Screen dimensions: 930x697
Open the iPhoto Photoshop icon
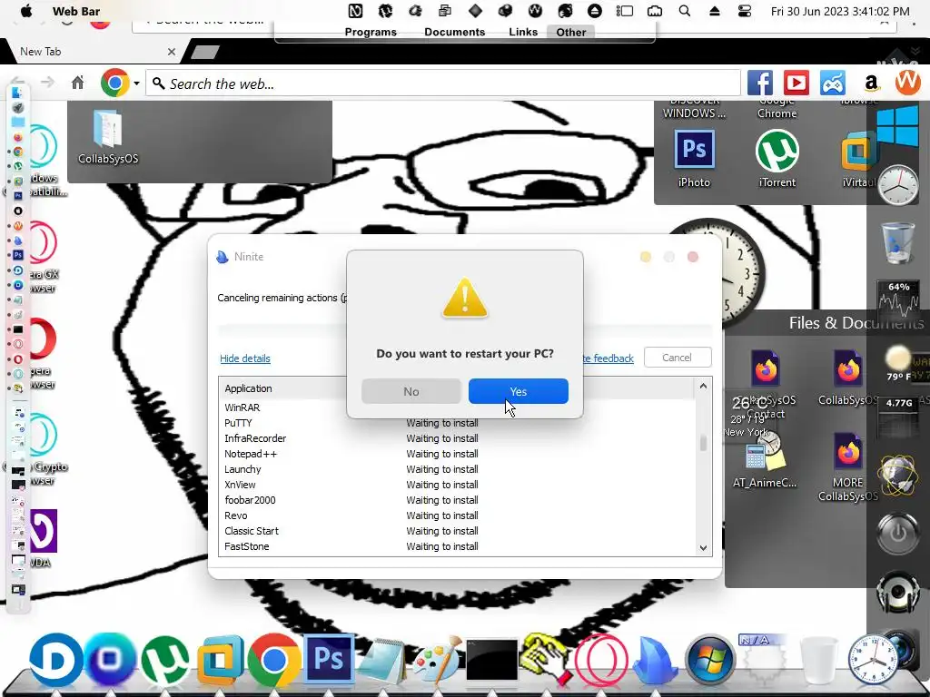tap(694, 159)
